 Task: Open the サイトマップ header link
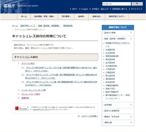point(136,9)
